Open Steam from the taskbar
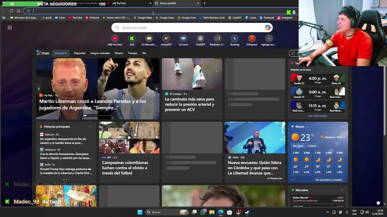The height and width of the screenshot is (217, 387). coord(247,212)
